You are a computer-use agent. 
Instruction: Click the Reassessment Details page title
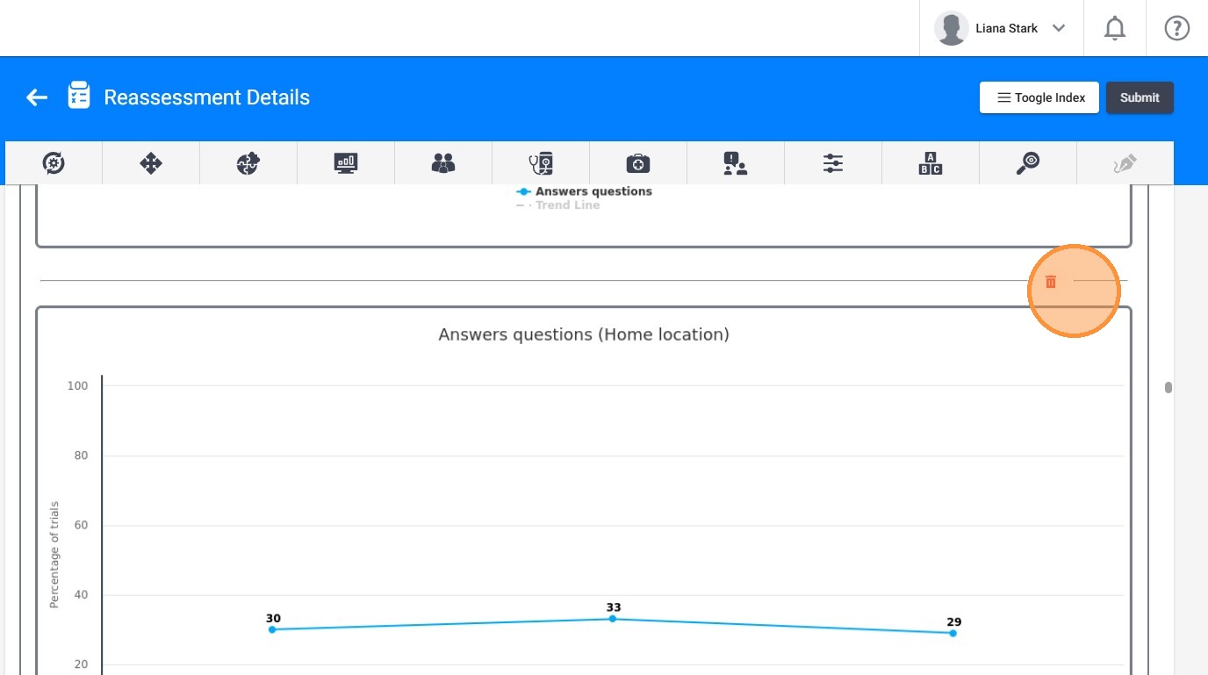207,97
